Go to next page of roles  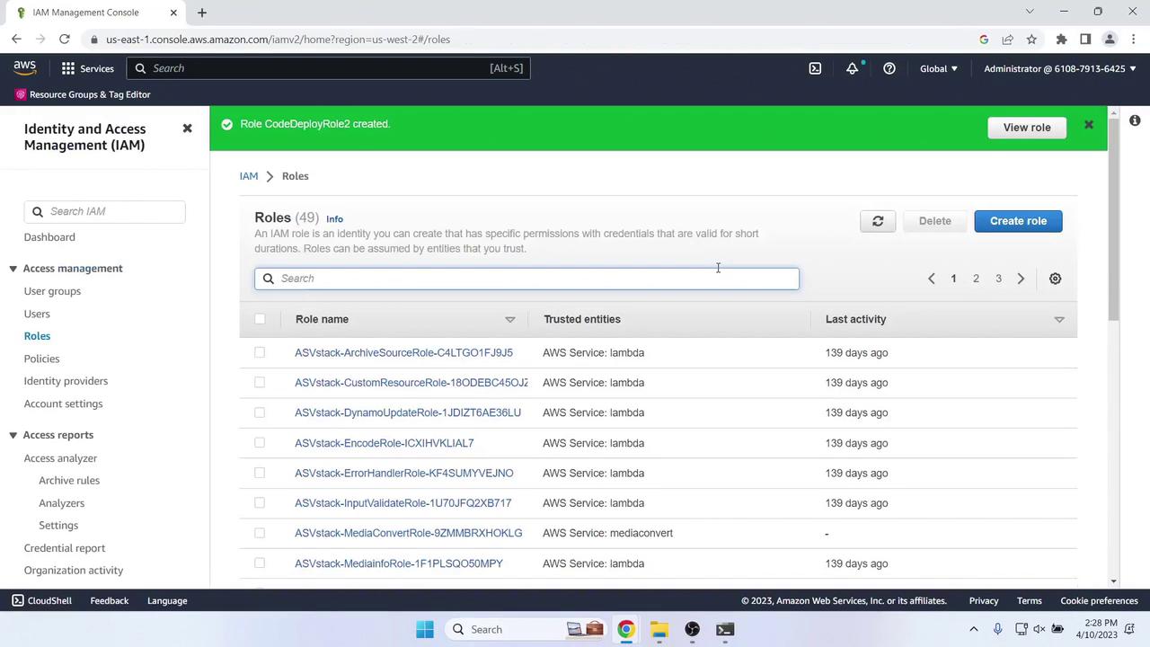pos(1021,279)
